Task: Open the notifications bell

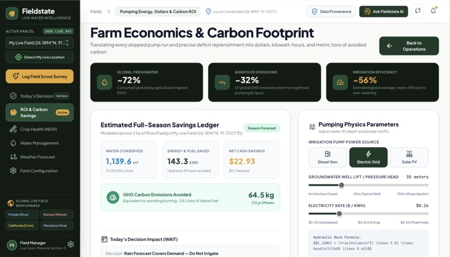Action: (433, 11)
